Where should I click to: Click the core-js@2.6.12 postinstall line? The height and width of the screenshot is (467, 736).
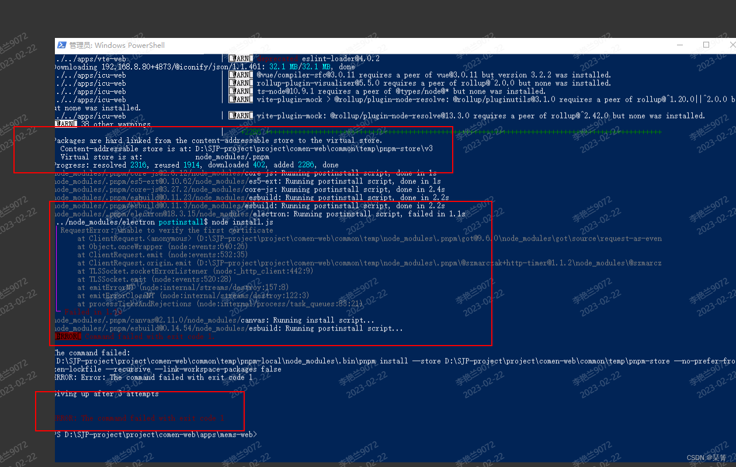pyautogui.click(x=245, y=173)
